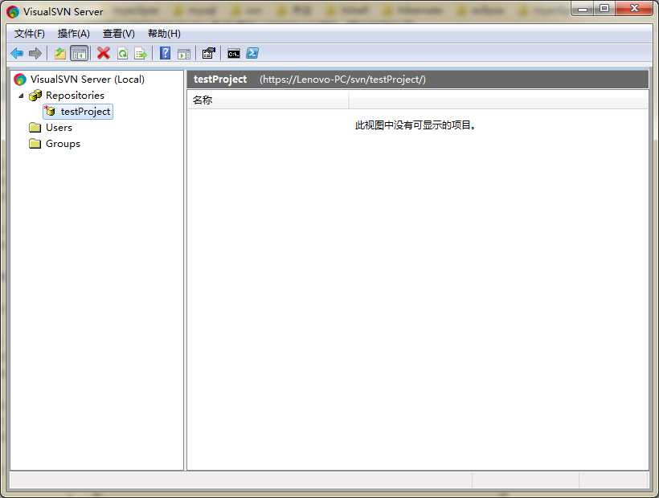Click the 此视图中没有可显示的项目 message
The width and height of the screenshot is (659, 498).
coord(415,125)
